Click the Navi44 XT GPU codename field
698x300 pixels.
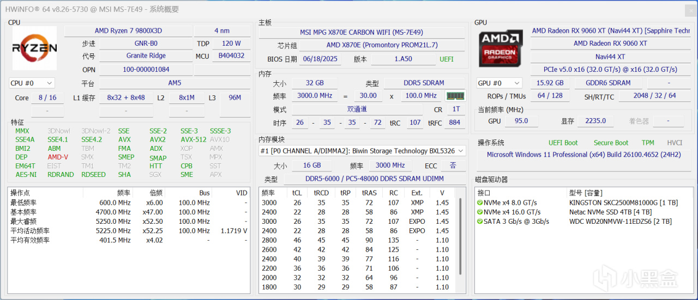pos(610,57)
